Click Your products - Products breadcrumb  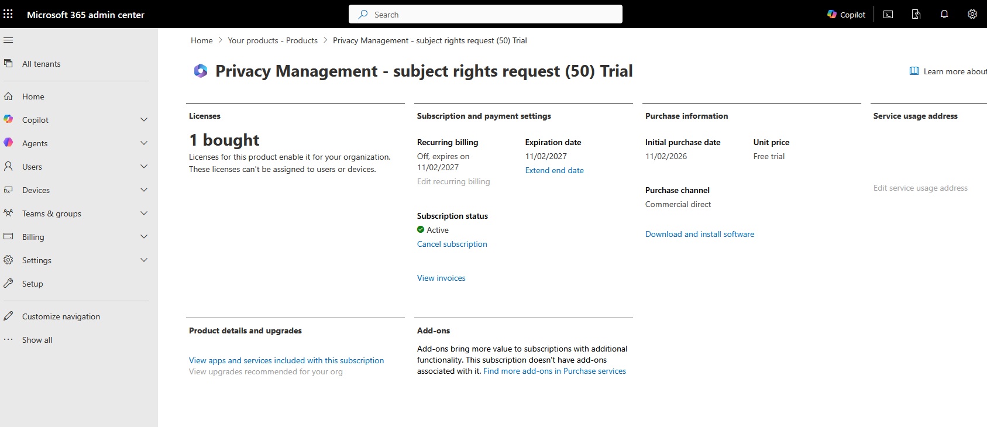click(x=273, y=40)
